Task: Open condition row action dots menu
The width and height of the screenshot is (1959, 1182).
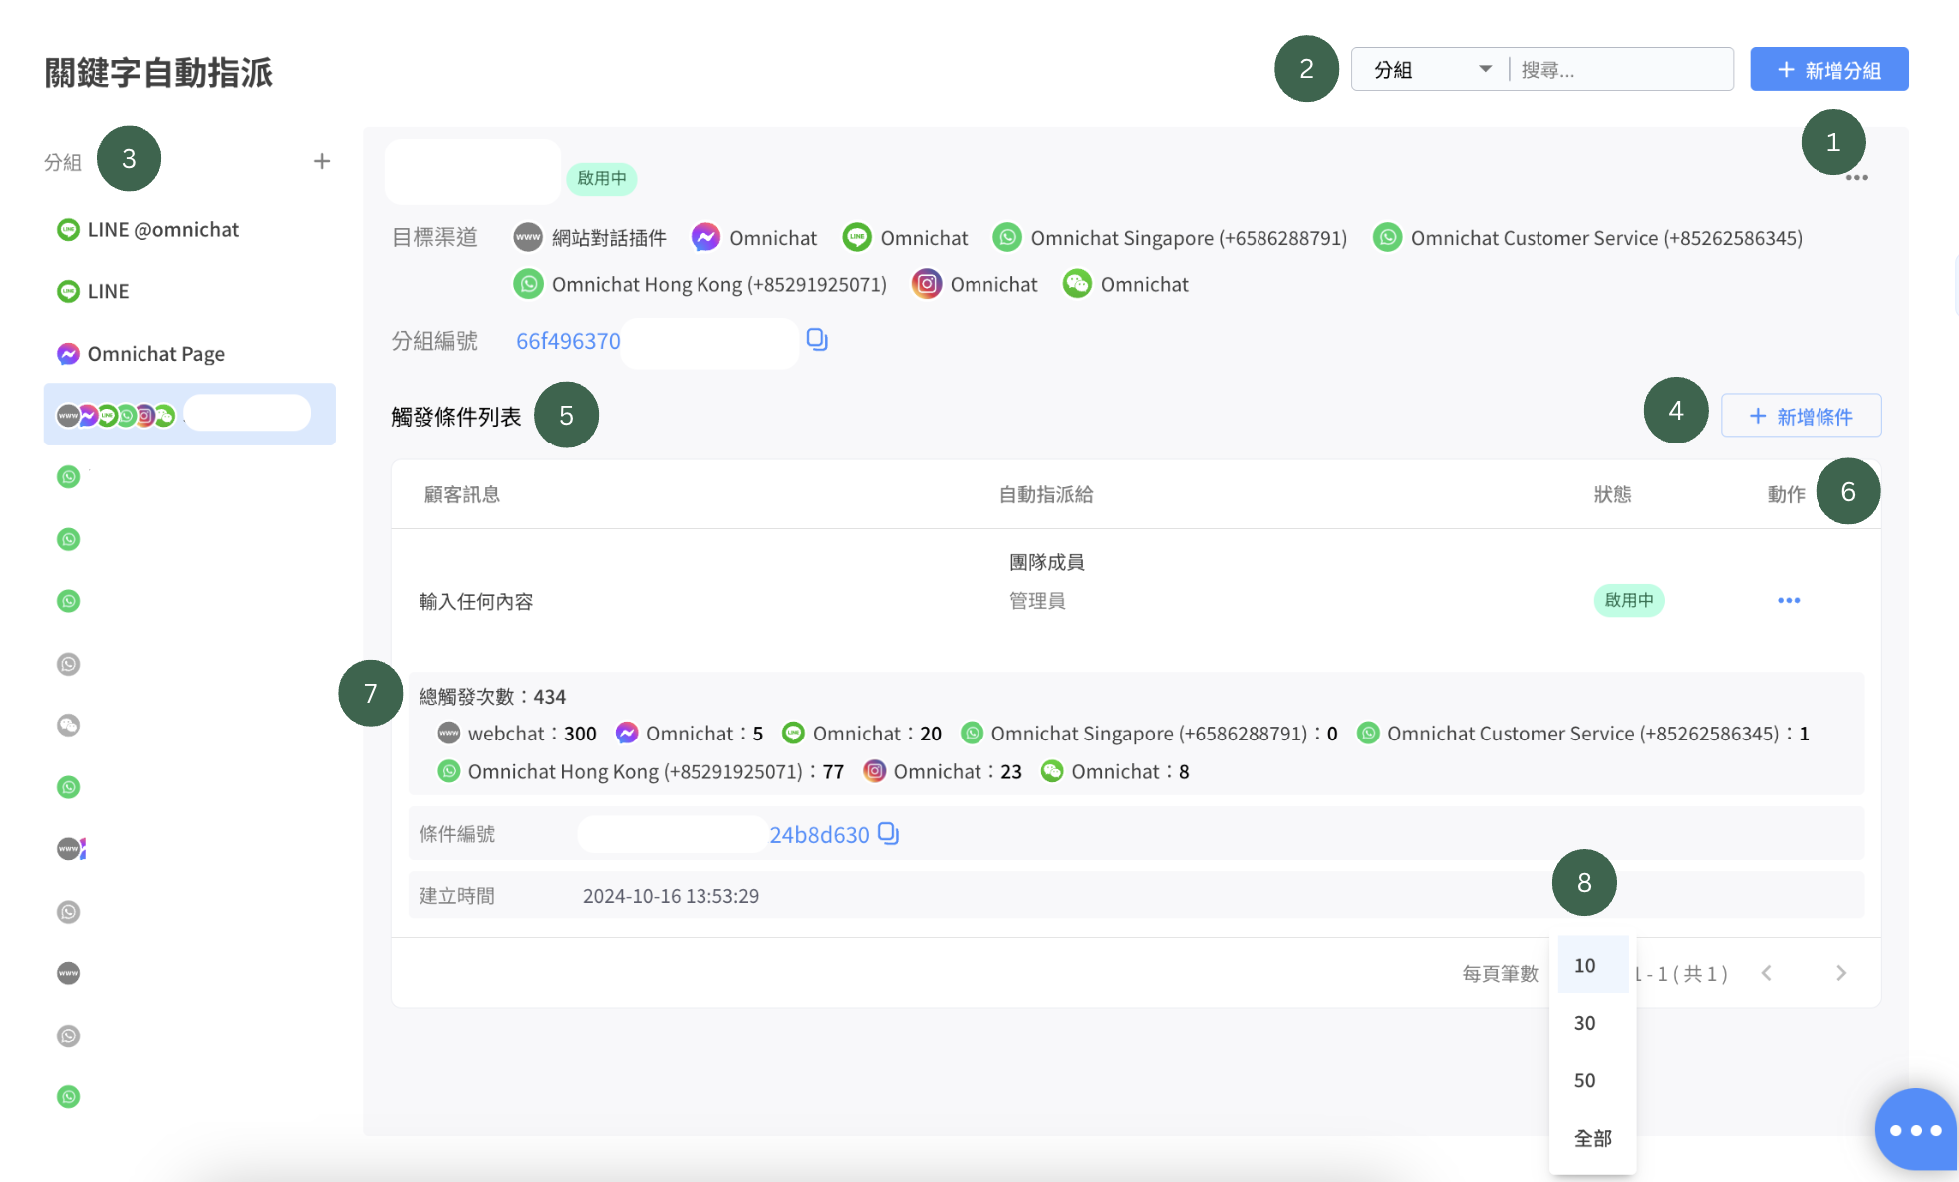Action: [1789, 600]
